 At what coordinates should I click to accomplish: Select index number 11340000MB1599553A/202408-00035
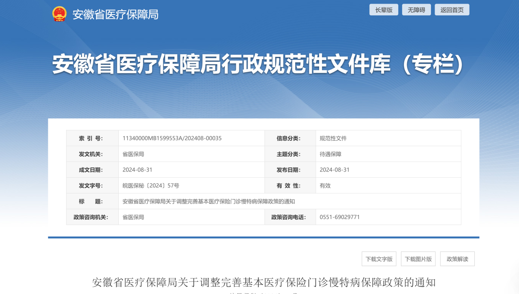[x=172, y=138]
